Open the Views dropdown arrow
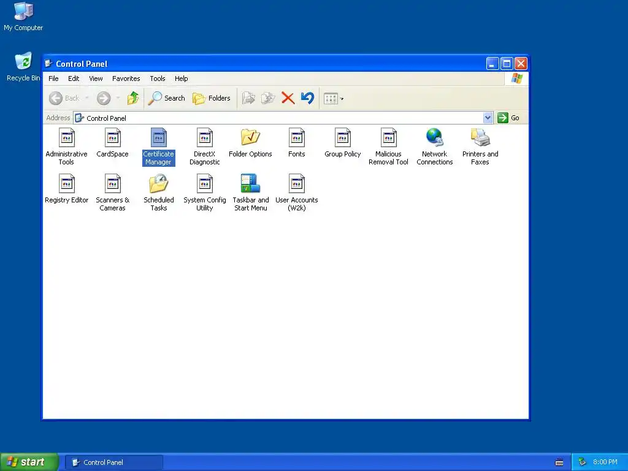The width and height of the screenshot is (628, 471). pos(342,99)
